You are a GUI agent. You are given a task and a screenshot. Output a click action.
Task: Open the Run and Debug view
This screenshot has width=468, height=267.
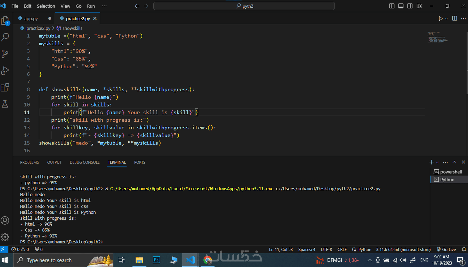pyautogui.click(x=5, y=70)
